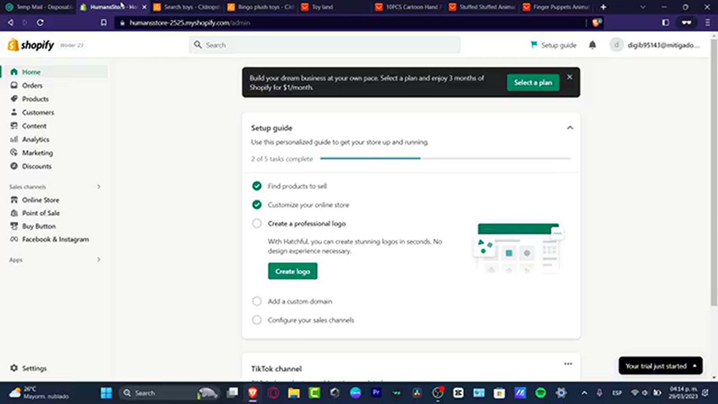Click the notifications bell icon
718x404 pixels.
[x=592, y=45]
